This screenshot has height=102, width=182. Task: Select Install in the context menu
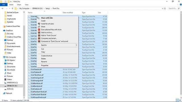pyautogui.click(x=43, y=21)
